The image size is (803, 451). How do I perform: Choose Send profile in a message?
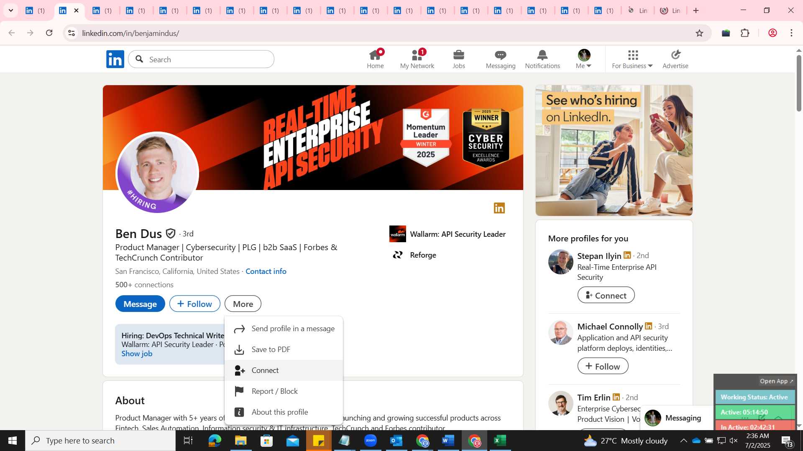(284, 329)
